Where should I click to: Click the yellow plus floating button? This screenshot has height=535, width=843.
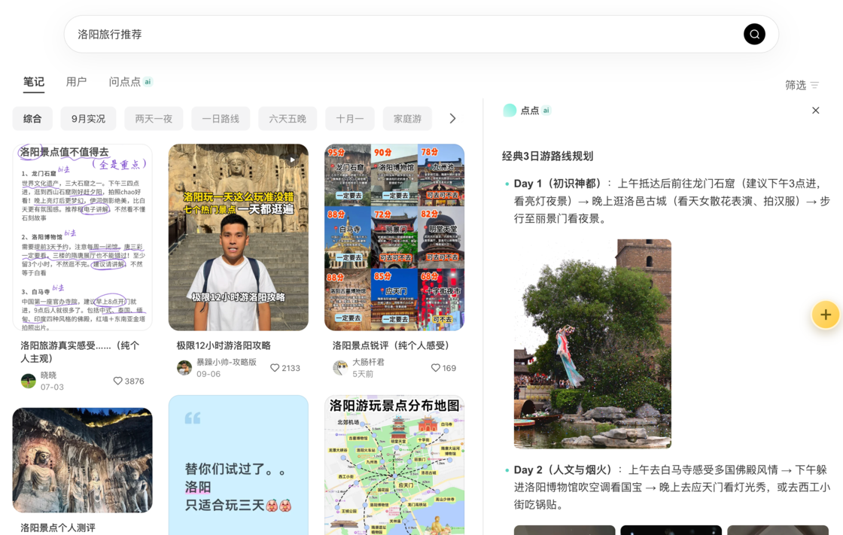click(825, 315)
